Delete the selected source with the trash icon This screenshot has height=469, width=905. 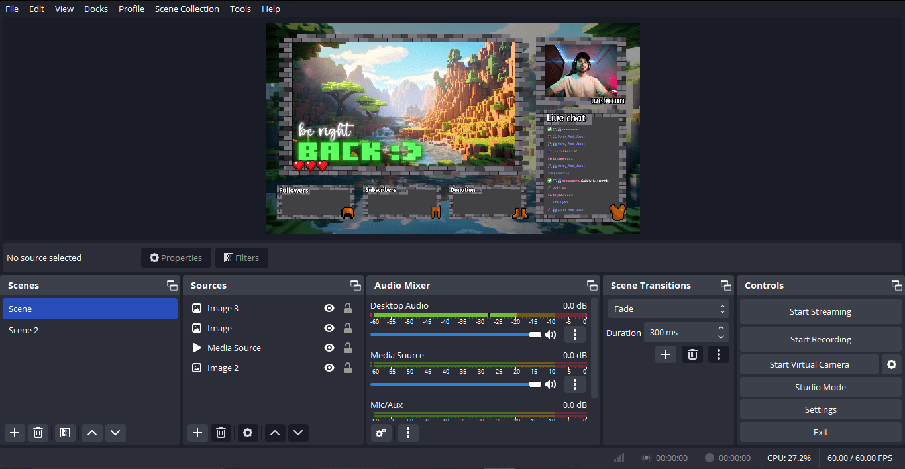221,433
